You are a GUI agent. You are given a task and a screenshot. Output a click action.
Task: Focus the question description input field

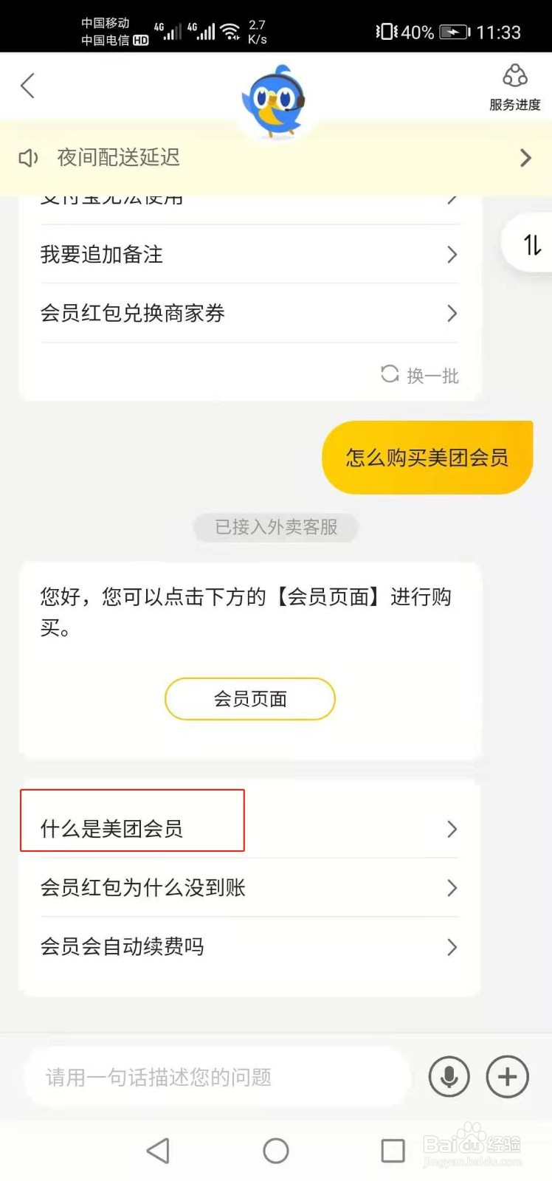(x=218, y=1078)
